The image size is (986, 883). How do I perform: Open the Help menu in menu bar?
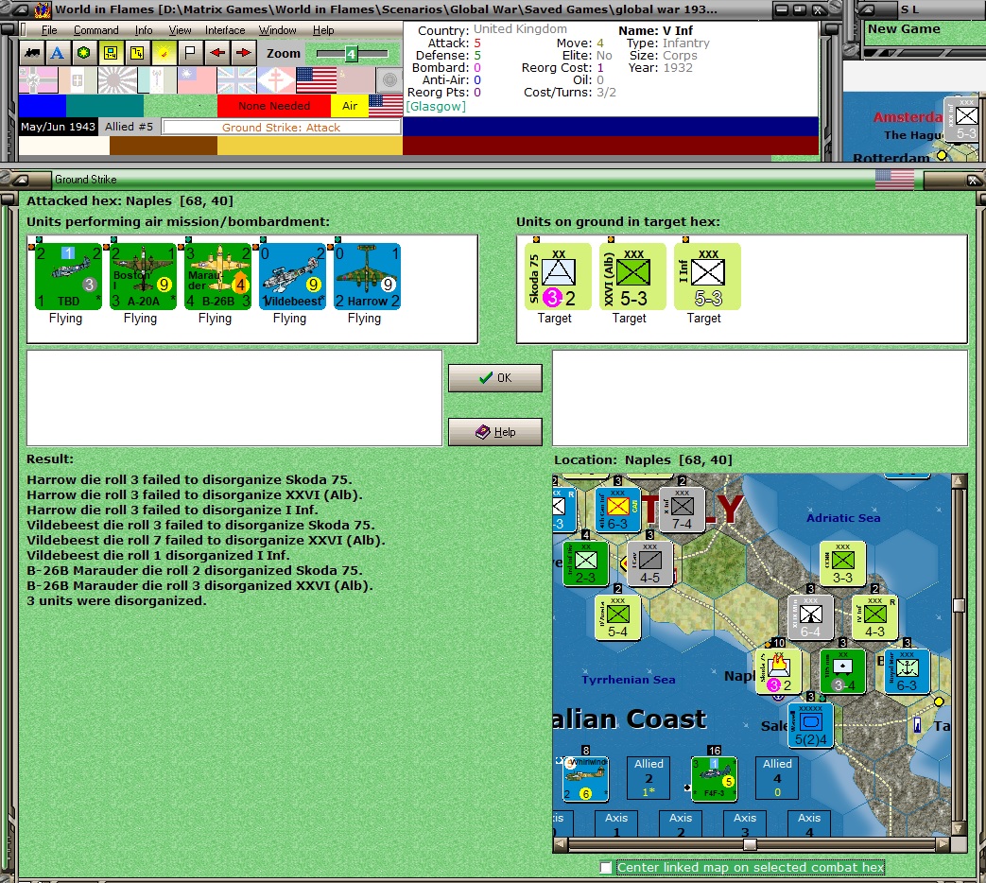click(x=323, y=30)
